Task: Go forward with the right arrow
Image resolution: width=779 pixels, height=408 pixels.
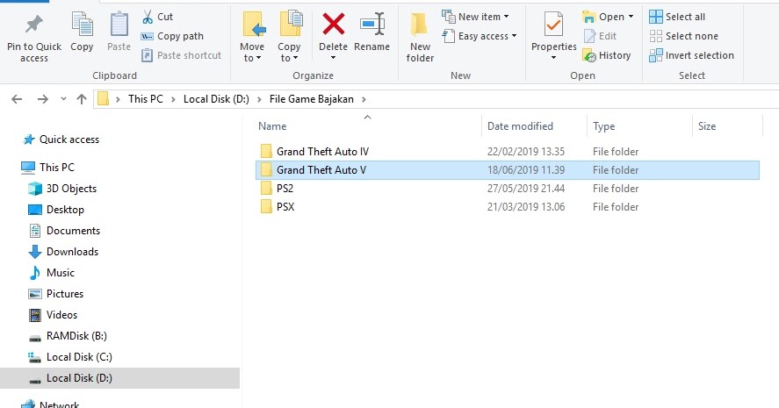Action: 43,99
